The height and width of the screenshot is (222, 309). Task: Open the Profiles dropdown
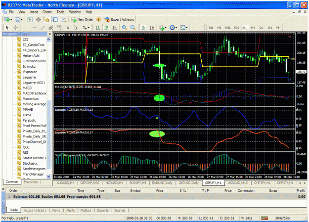point(19,19)
